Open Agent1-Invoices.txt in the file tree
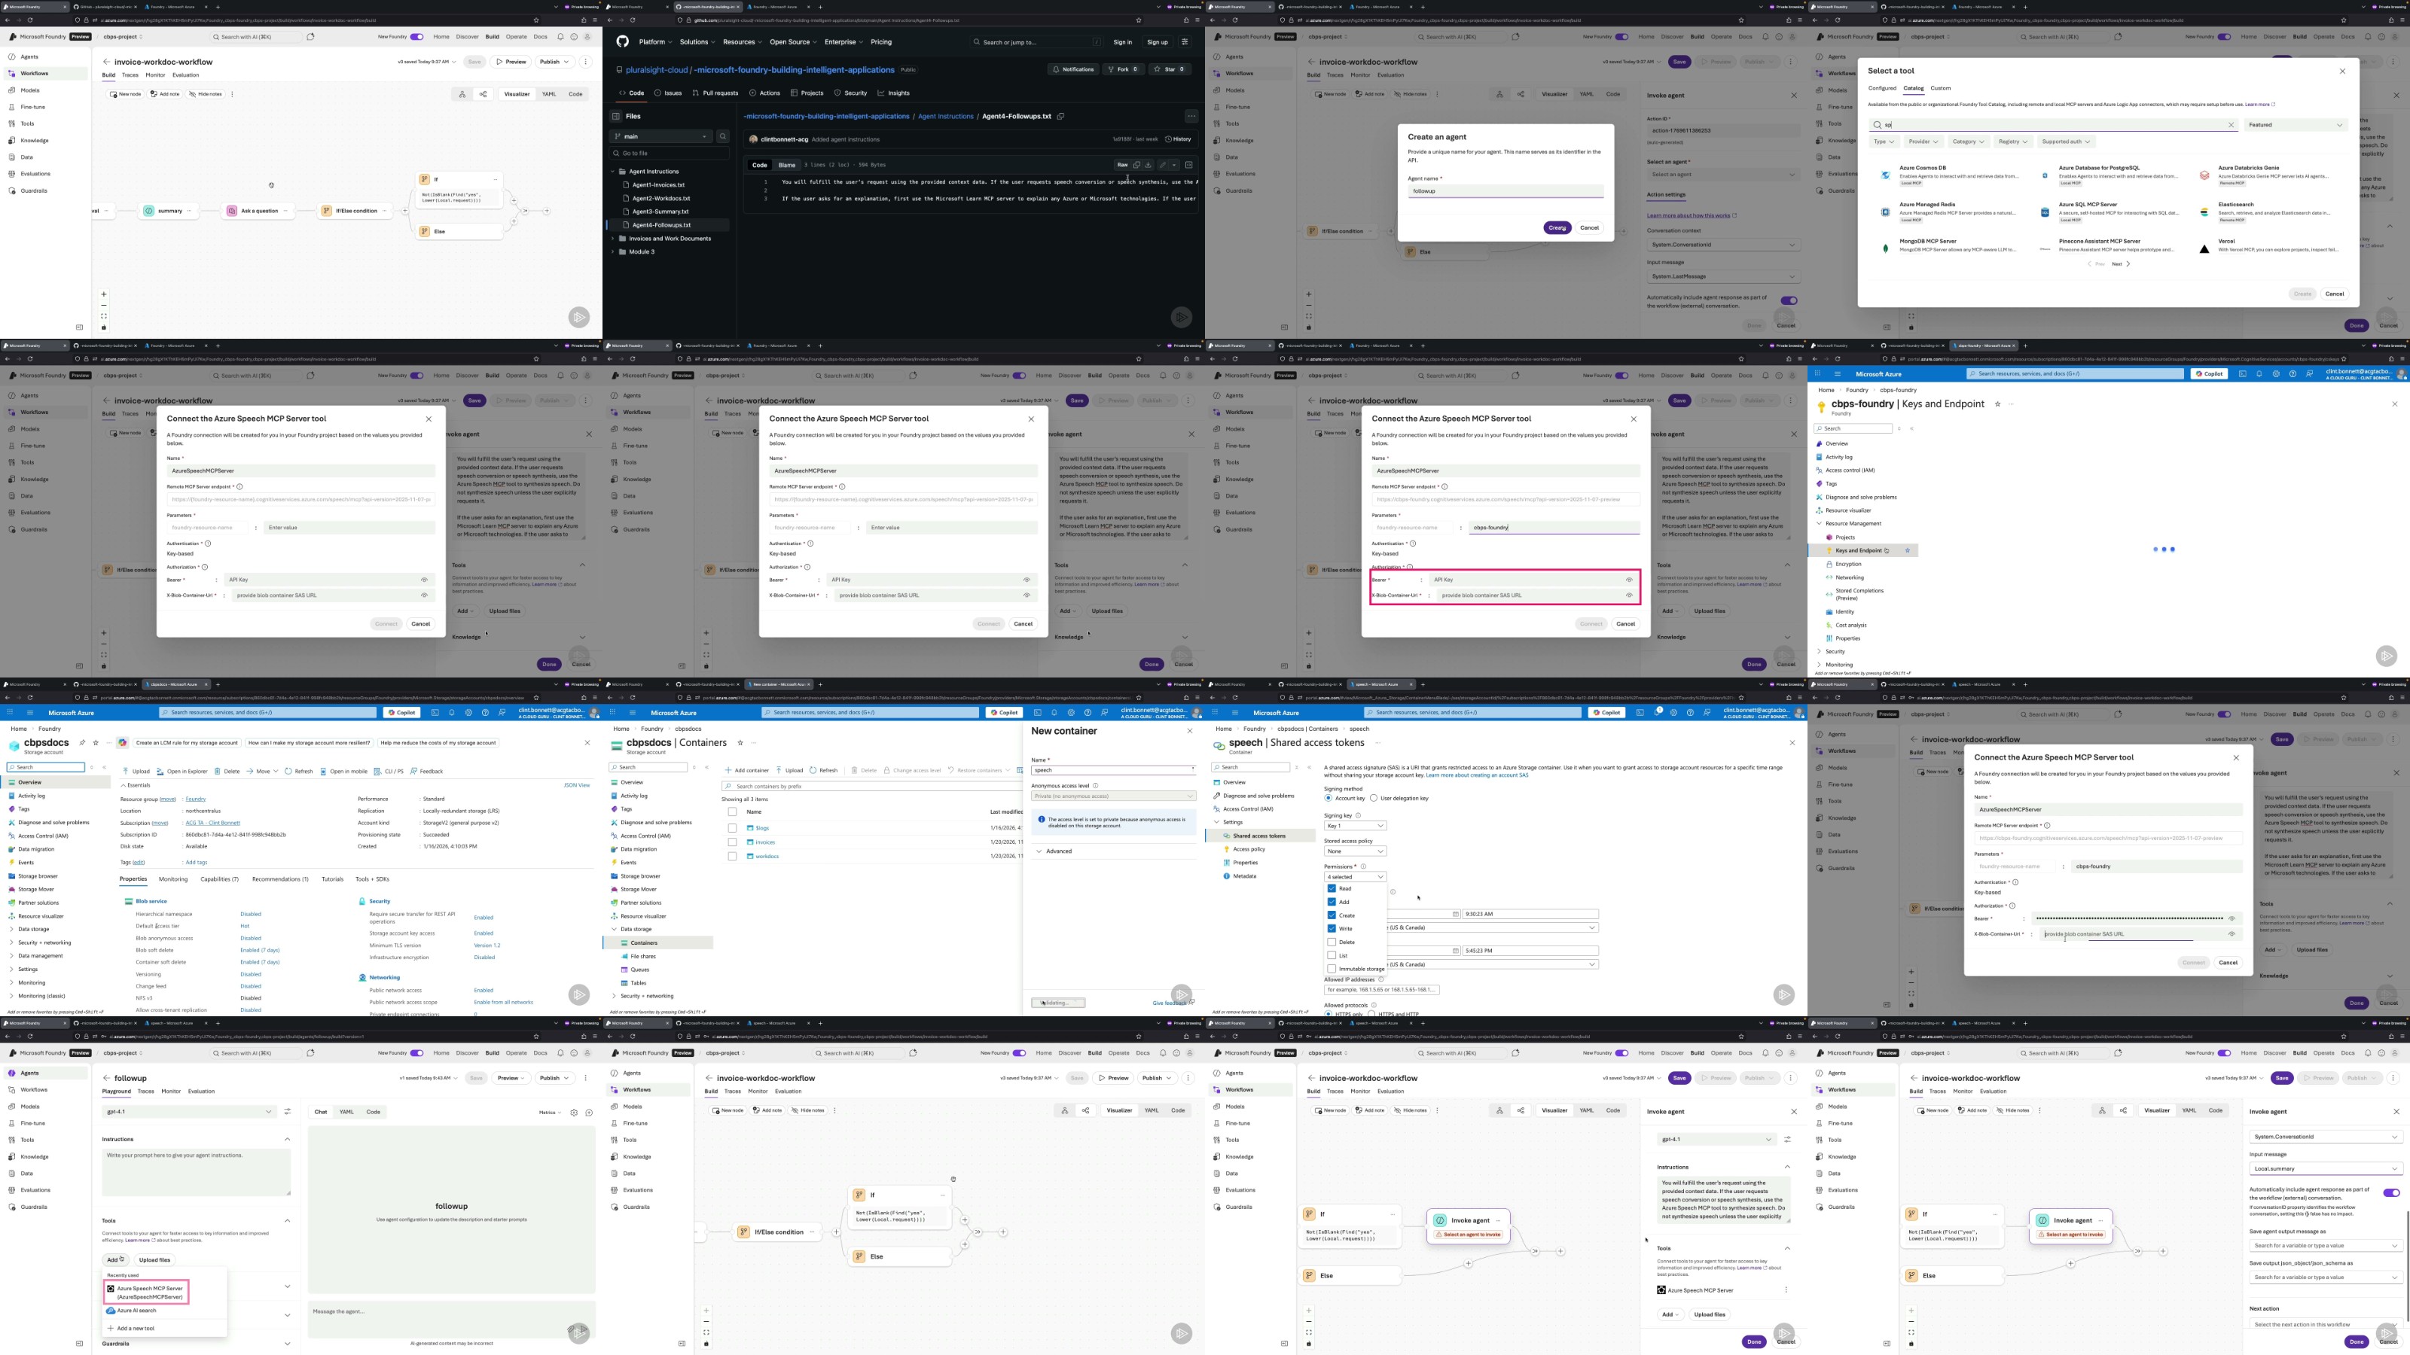 point(659,185)
